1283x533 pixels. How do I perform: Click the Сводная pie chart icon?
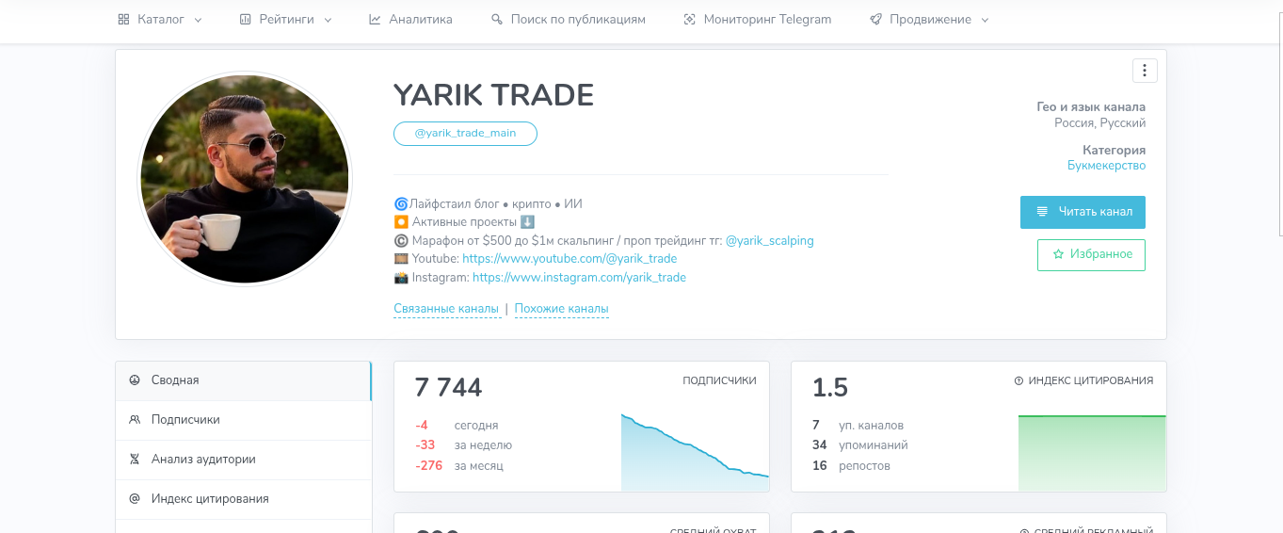135,380
